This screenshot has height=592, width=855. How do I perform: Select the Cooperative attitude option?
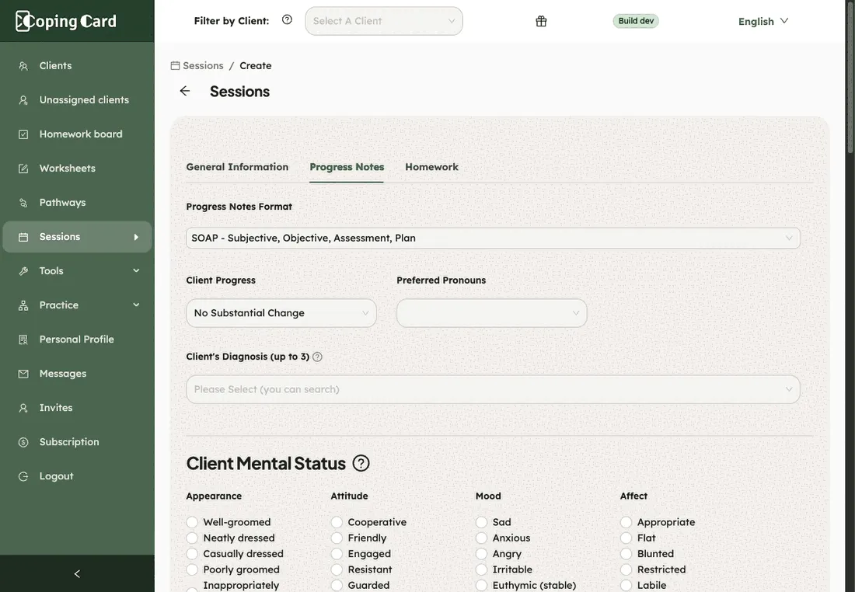(337, 522)
